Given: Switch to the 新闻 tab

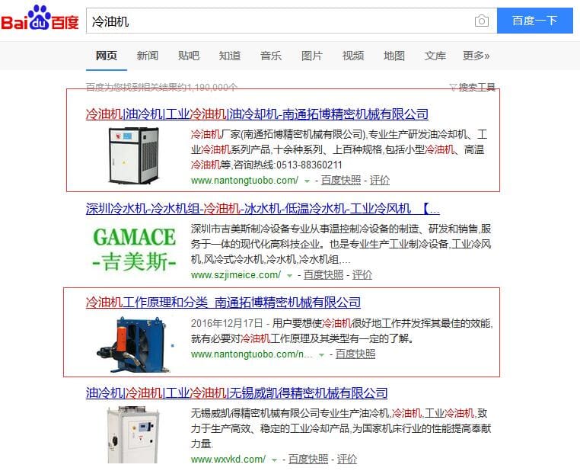Looking at the screenshot, I should point(148,56).
